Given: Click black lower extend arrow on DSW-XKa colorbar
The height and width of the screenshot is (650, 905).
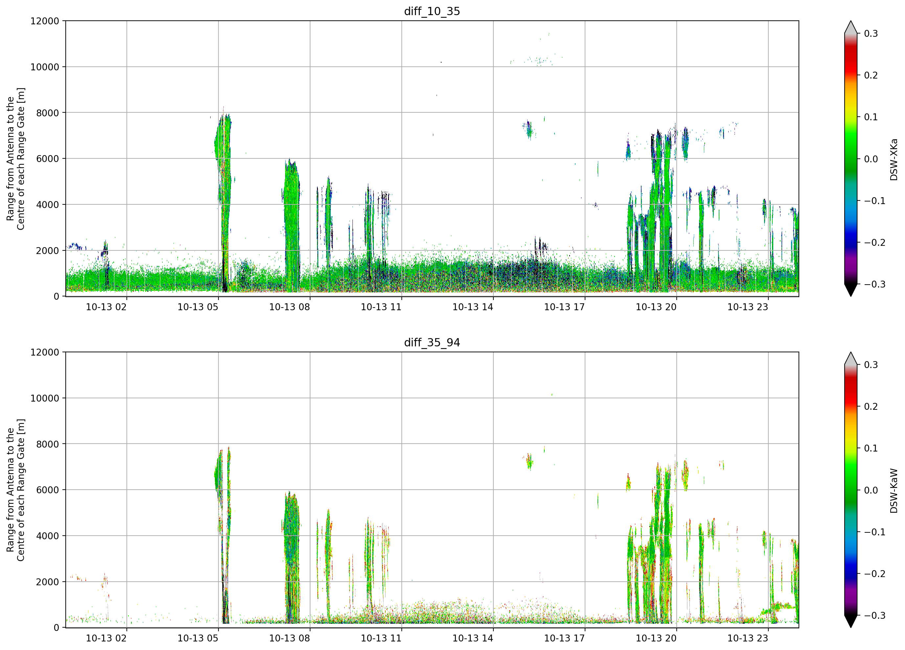Looking at the screenshot, I should pos(851,290).
